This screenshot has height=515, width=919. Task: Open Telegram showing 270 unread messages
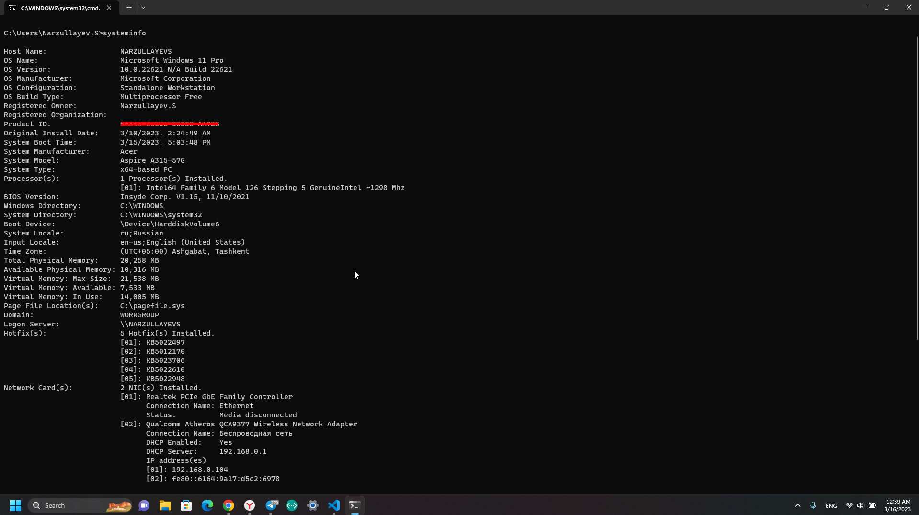[x=271, y=505]
